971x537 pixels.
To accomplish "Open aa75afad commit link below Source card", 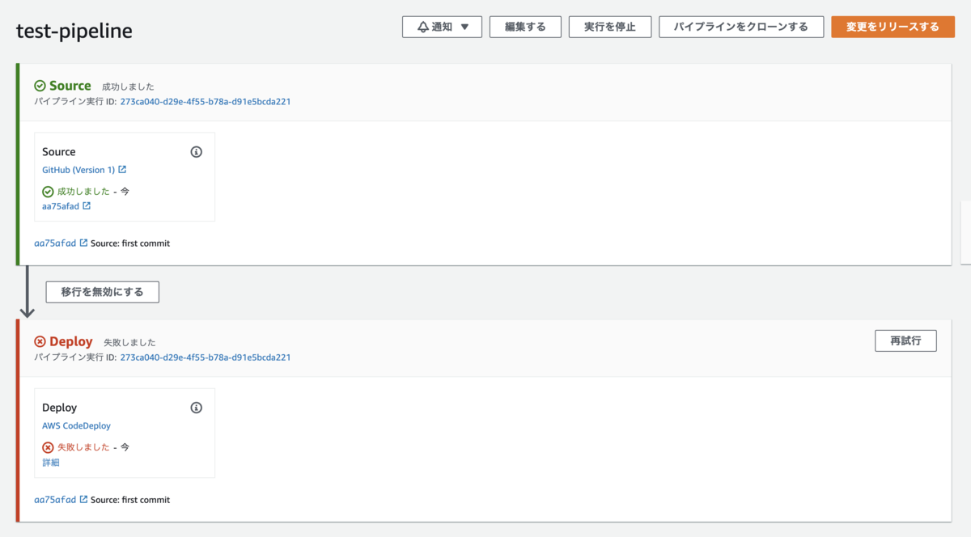I will [55, 243].
